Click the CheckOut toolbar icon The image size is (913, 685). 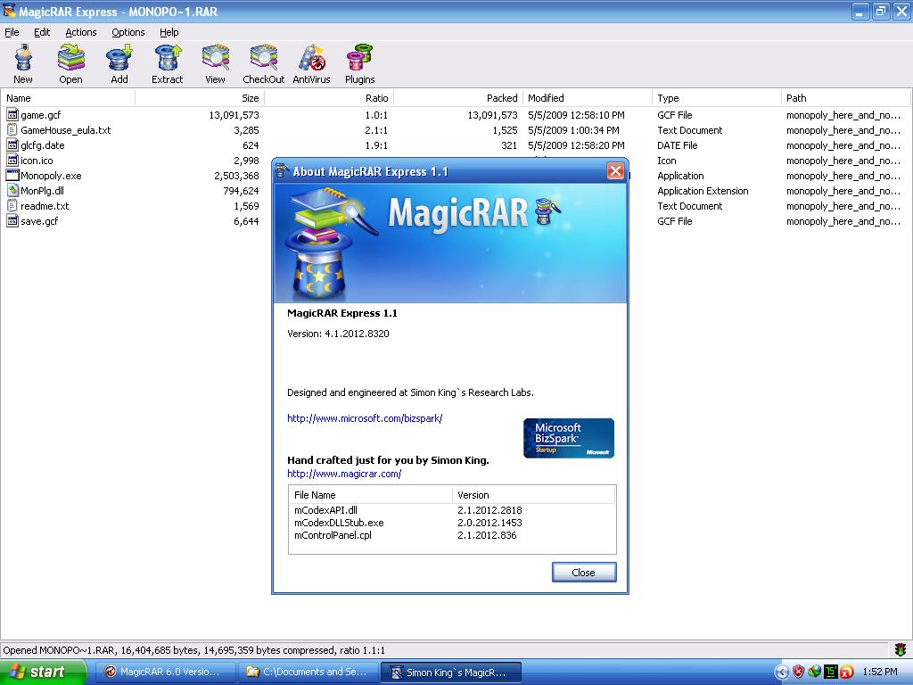click(264, 58)
